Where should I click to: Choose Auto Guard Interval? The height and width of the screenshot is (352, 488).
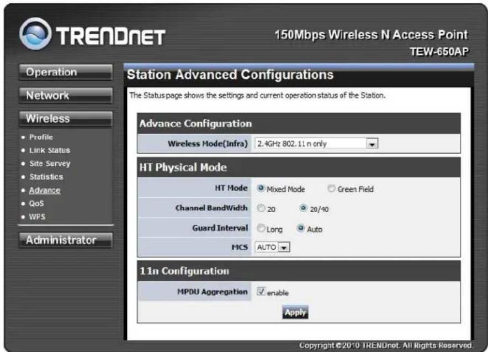tap(301, 228)
